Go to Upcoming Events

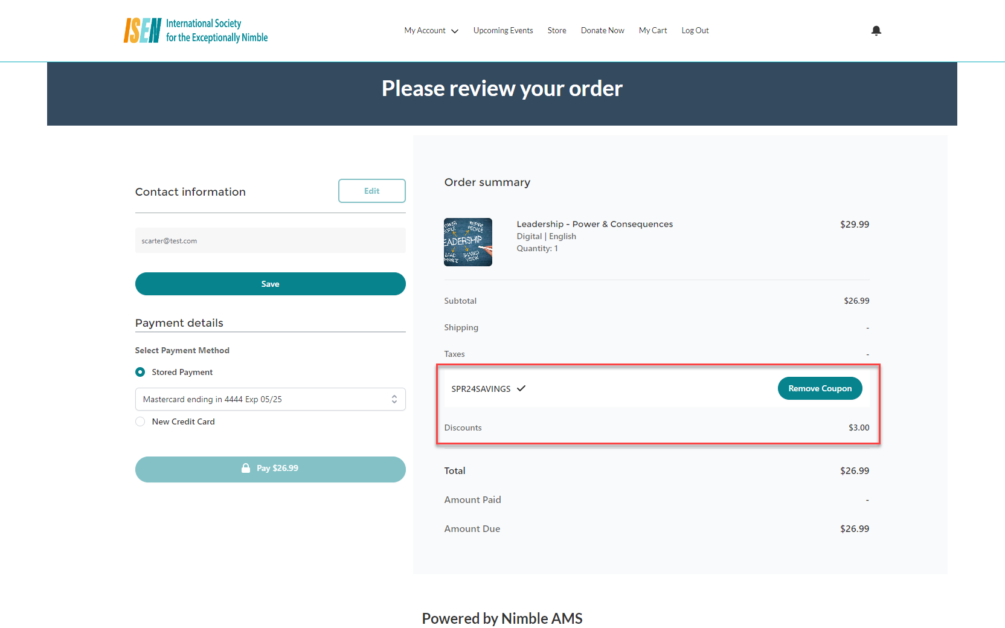point(503,31)
